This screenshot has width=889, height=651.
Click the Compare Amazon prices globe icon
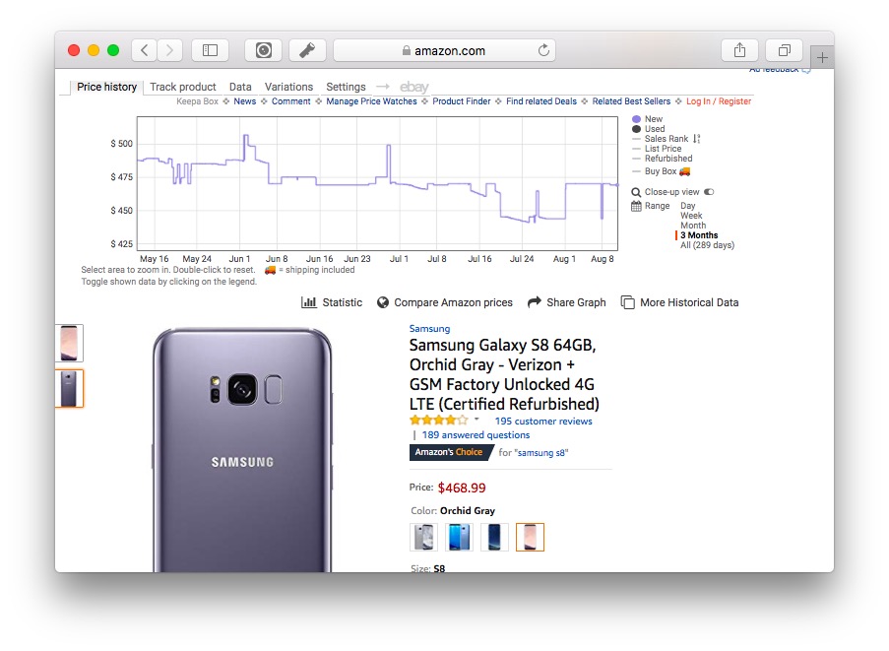383,302
